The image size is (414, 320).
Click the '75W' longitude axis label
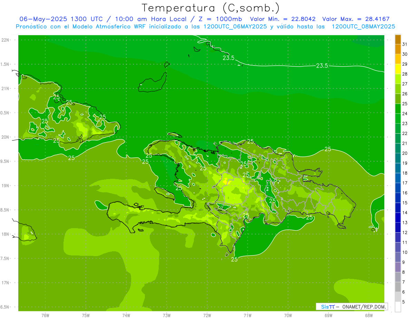coord(86,316)
